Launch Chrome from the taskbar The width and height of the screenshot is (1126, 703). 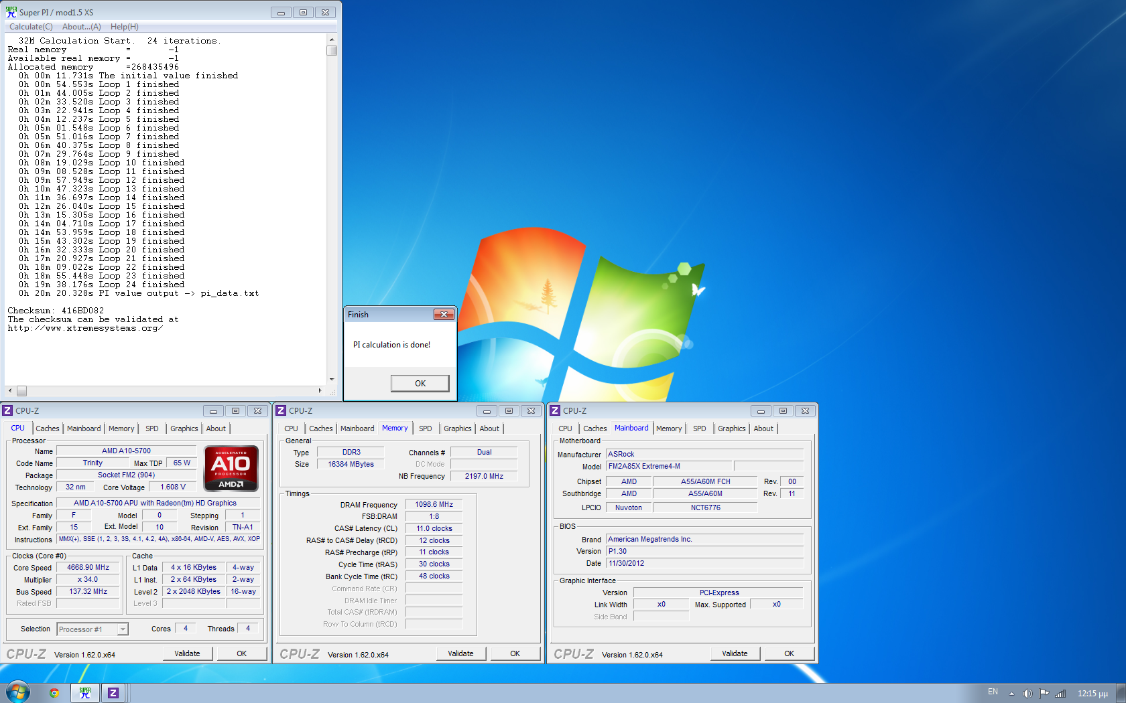[54, 693]
